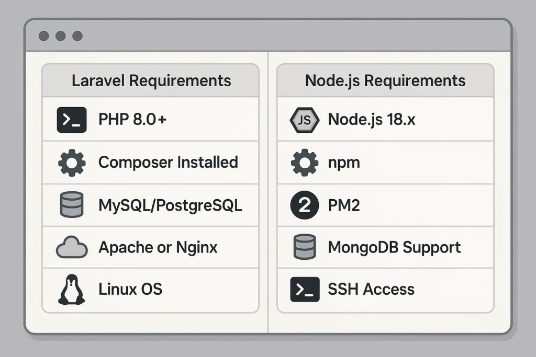Screen dimensions: 536x357
Task: Select the Node.js 18.x text
Action: point(372,120)
